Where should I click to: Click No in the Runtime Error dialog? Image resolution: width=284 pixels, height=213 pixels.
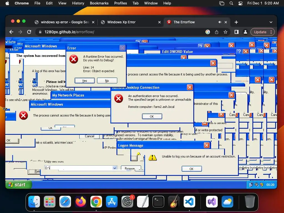click(107, 81)
